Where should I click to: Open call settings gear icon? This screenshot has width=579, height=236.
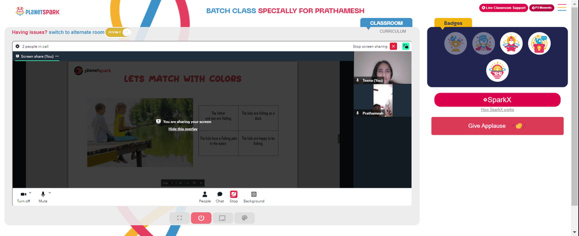point(17,46)
